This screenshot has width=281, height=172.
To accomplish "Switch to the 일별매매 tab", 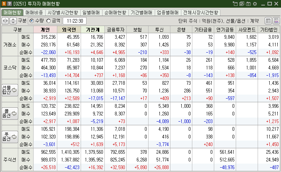I will click(x=91, y=12).
